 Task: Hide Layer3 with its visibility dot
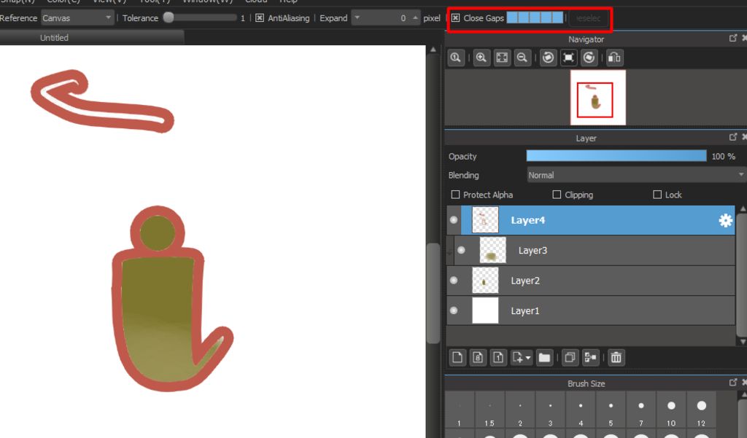[x=461, y=251]
